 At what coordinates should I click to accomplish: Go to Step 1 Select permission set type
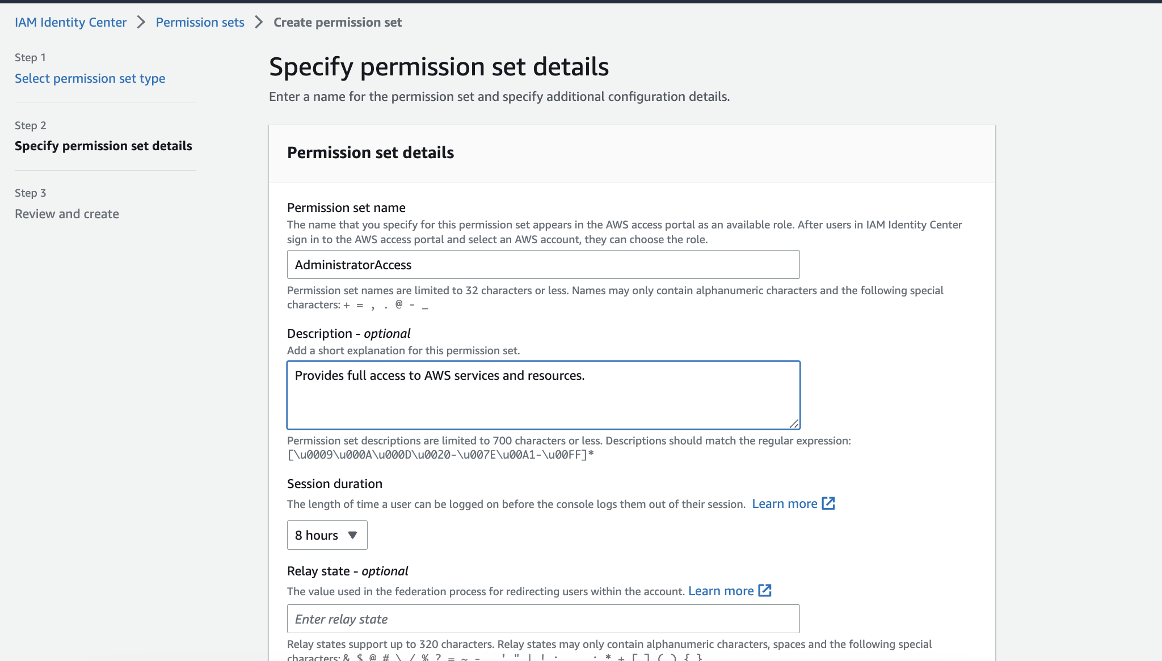90,78
